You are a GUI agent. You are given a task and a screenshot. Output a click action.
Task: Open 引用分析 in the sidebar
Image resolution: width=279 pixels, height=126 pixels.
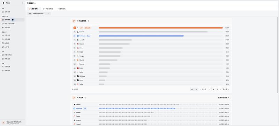[13, 35]
